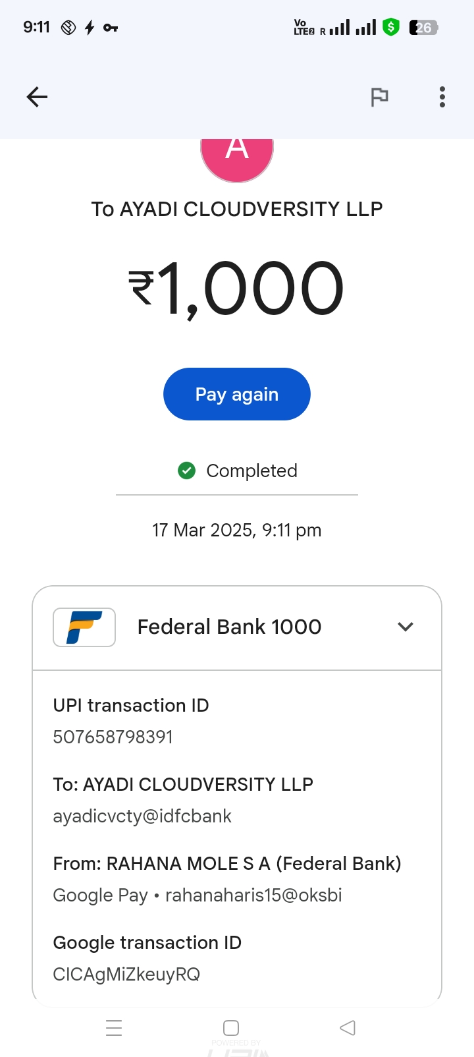The height and width of the screenshot is (1057, 474).
Task: Open the three-dot overflow menu
Action: 442,97
